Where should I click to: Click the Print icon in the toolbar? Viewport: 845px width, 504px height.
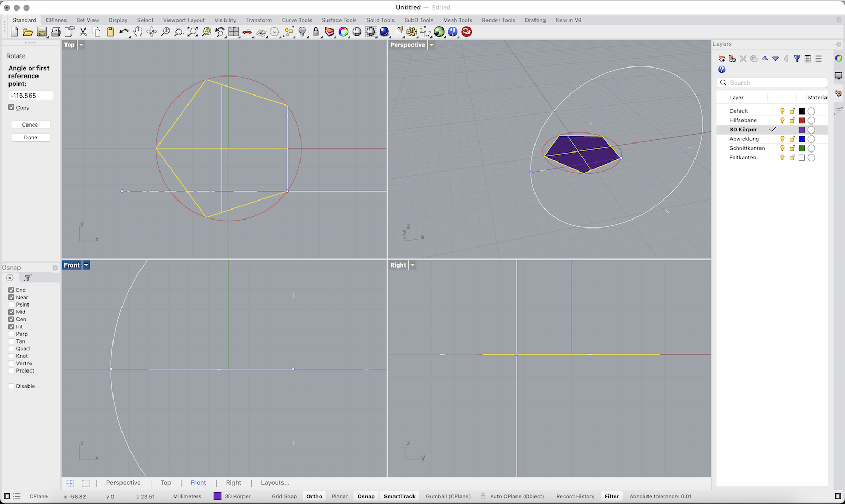coord(55,32)
